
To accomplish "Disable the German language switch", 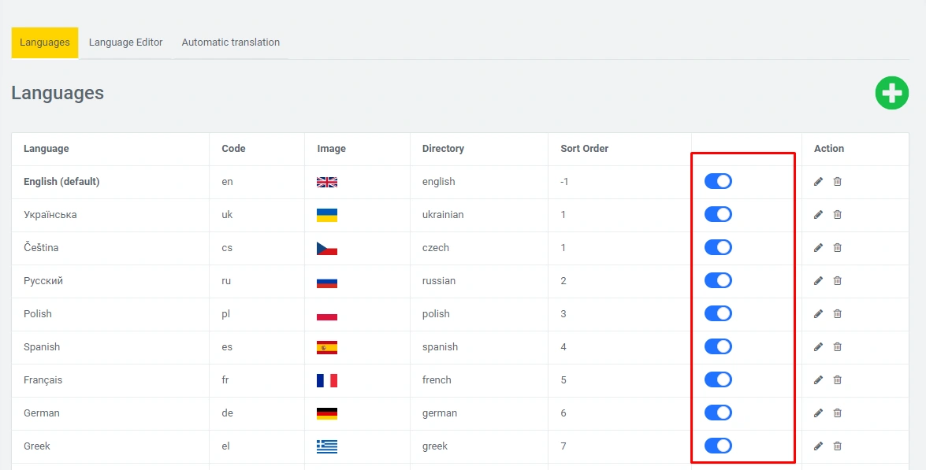I will click(718, 413).
